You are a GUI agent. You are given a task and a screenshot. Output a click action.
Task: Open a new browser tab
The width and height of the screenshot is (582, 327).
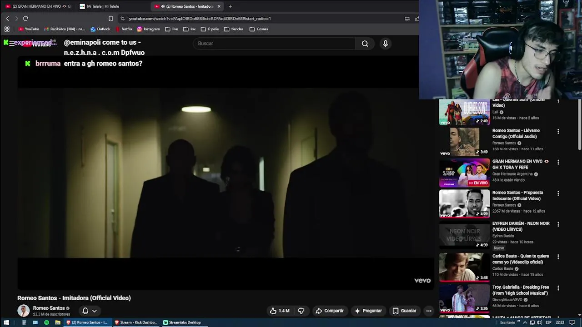(x=230, y=6)
